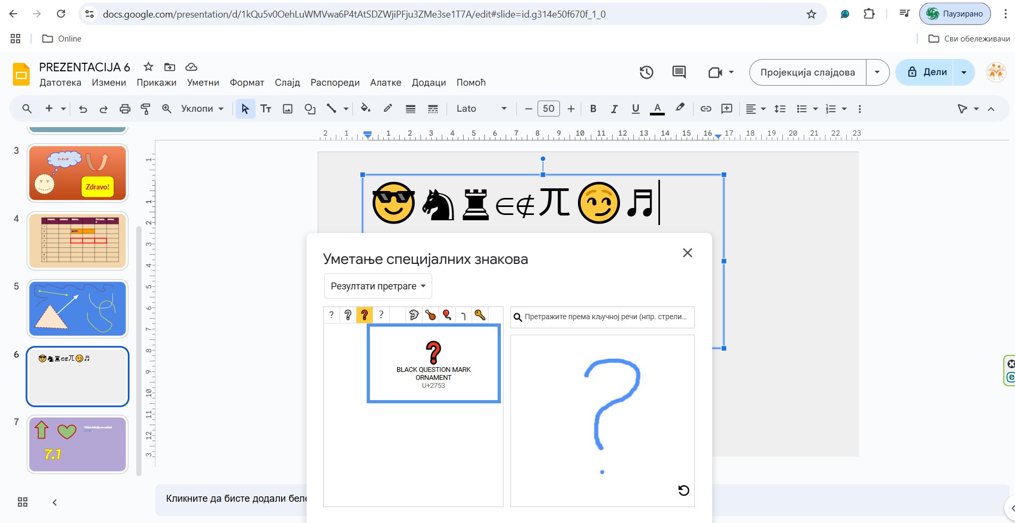
Task: Open the Формат menu
Action: [x=246, y=82]
